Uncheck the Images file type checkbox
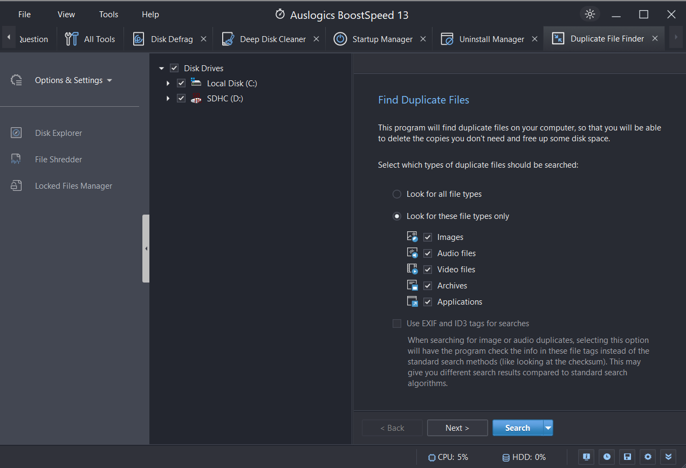The image size is (686, 468). pyautogui.click(x=428, y=237)
